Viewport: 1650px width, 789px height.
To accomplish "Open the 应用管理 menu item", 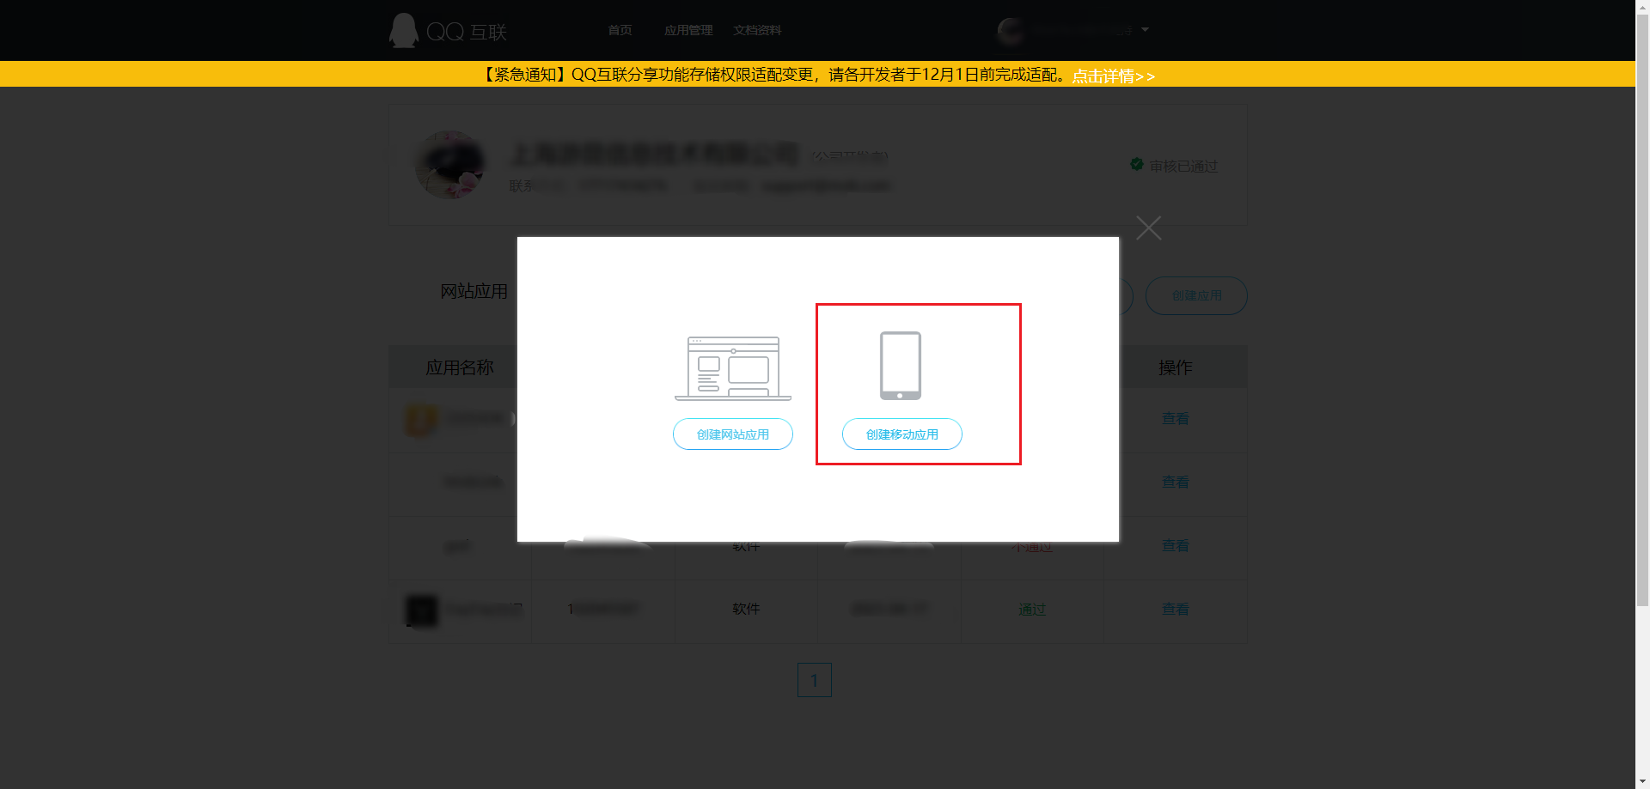I will click(x=687, y=30).
